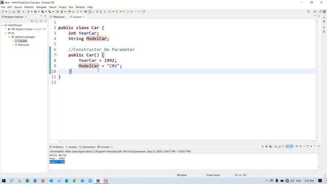The width and height of the screenshot is (327, 184).
Task: Click the editor vertical scrollbar
Action: coord(317,79)
